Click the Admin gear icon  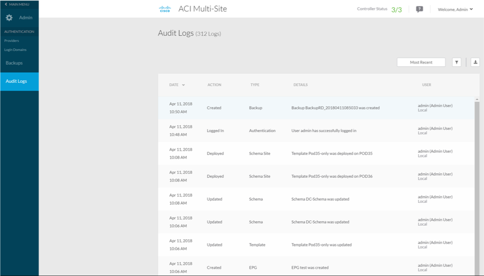pyautogui.click(x=9, y=18)
